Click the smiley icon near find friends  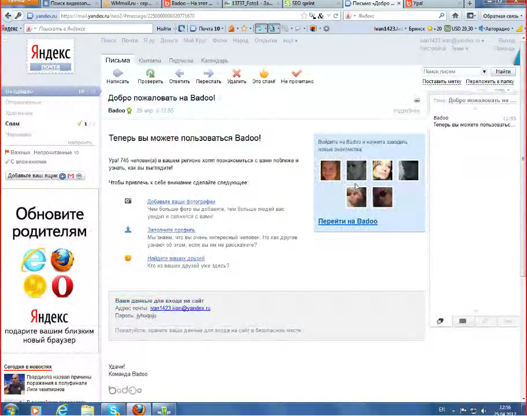click(x=128, y=258)
